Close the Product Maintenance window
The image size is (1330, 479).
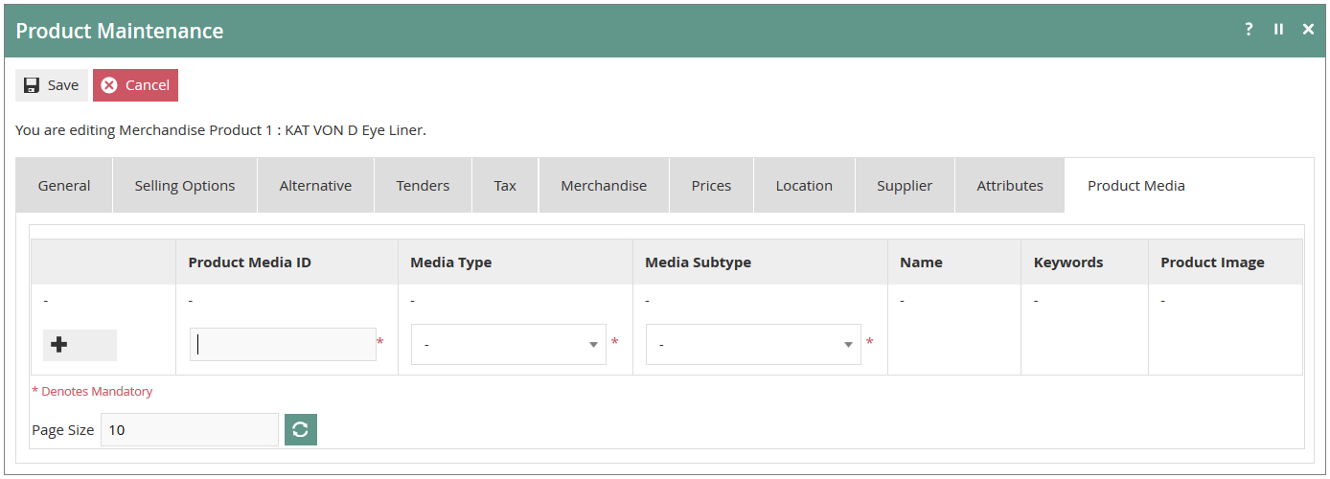tap(1308, 30)
